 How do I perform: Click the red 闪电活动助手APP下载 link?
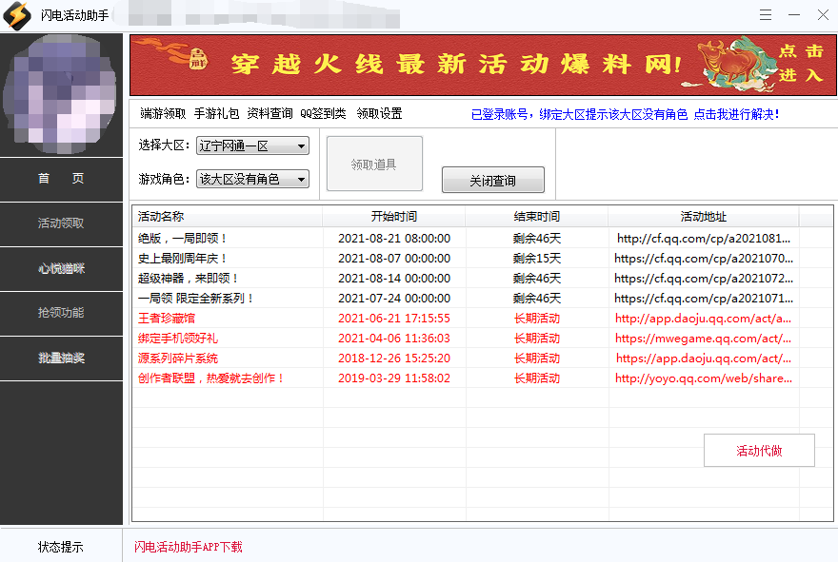pyautogui.click(x=189, y=547)
